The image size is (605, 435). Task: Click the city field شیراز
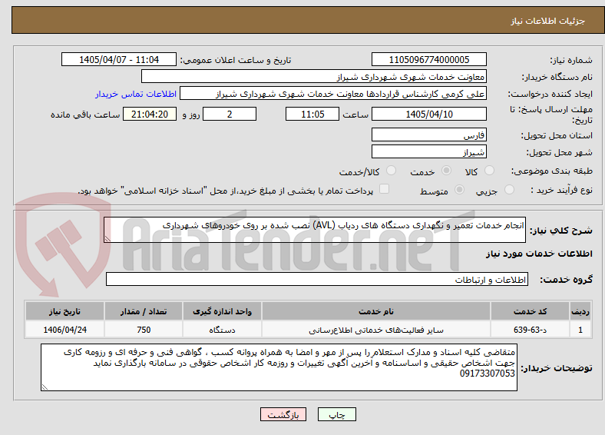pos(429,151)
